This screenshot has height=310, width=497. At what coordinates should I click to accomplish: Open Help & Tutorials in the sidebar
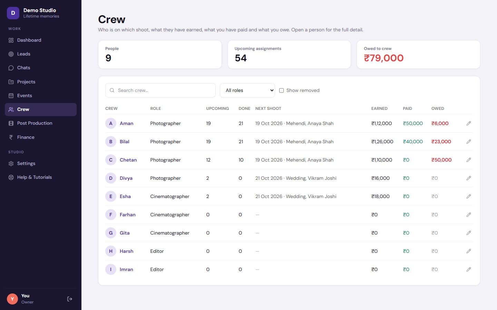(41, 177)
